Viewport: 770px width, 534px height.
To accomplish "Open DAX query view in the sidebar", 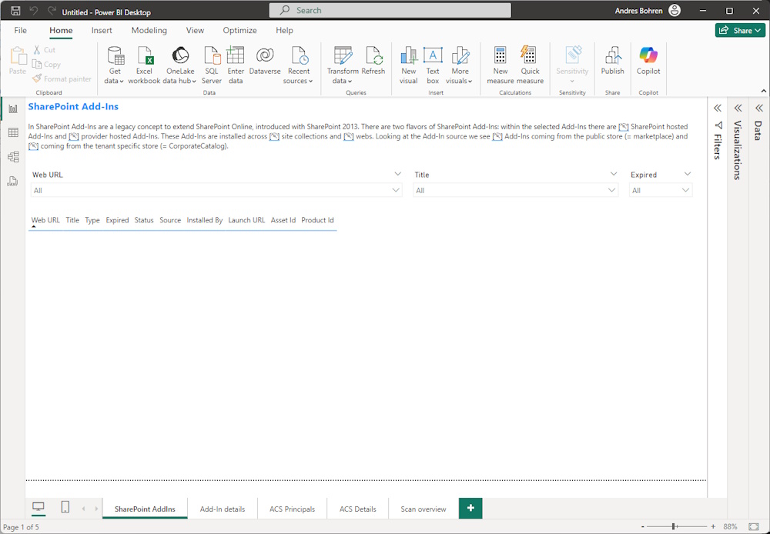I will click(x=13, y=181).
